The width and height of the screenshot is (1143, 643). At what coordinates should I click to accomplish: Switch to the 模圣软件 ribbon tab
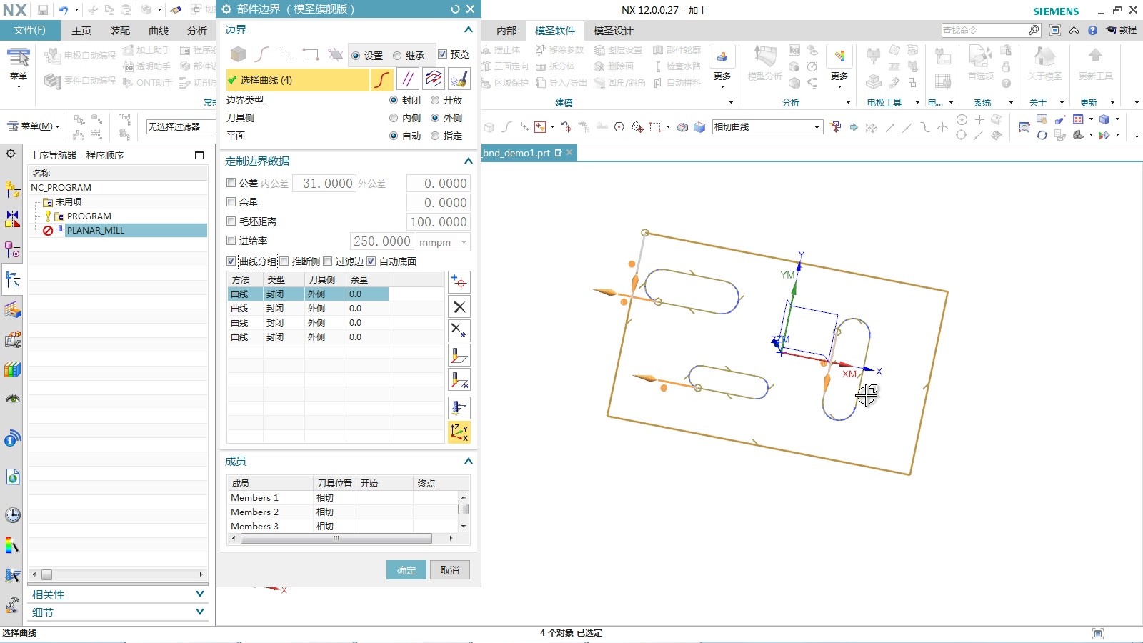pos(555,31)
